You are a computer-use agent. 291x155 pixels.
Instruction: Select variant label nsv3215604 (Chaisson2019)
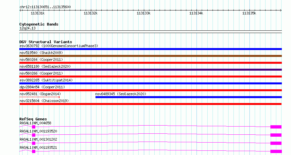[x=44, y=101]
